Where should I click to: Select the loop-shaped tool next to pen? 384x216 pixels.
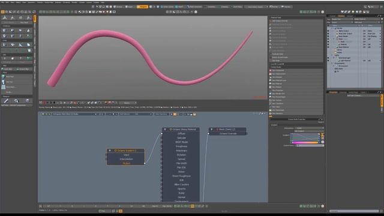click(16, 101)
